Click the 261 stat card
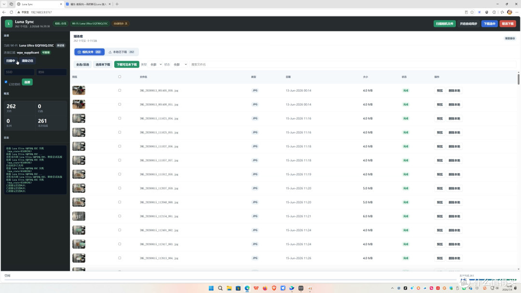 tap(51, 123)
